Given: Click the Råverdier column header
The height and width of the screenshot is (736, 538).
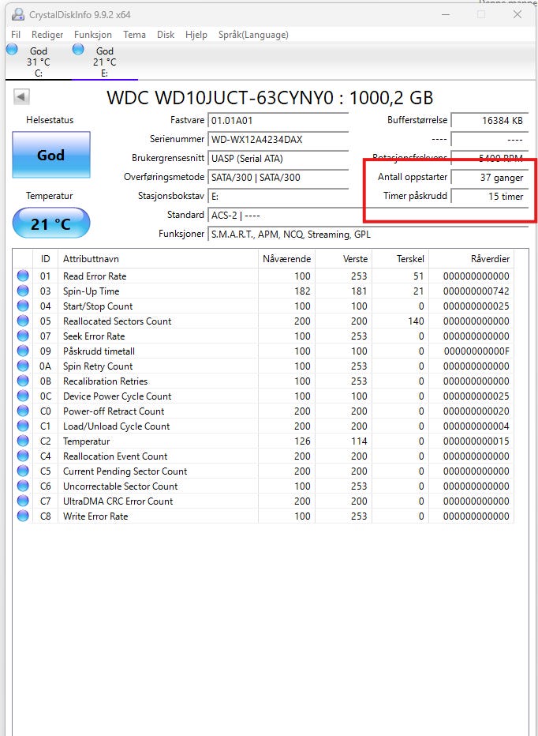Looking at the screenshot, I should point(472,259).
